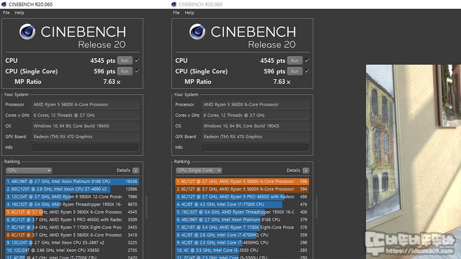Click the right window title bar Cinebench icon
461x259 pixels.
pos(174,4)
